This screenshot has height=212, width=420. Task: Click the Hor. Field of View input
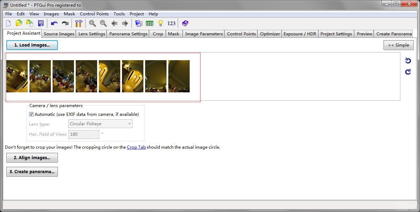coord(84,134)
